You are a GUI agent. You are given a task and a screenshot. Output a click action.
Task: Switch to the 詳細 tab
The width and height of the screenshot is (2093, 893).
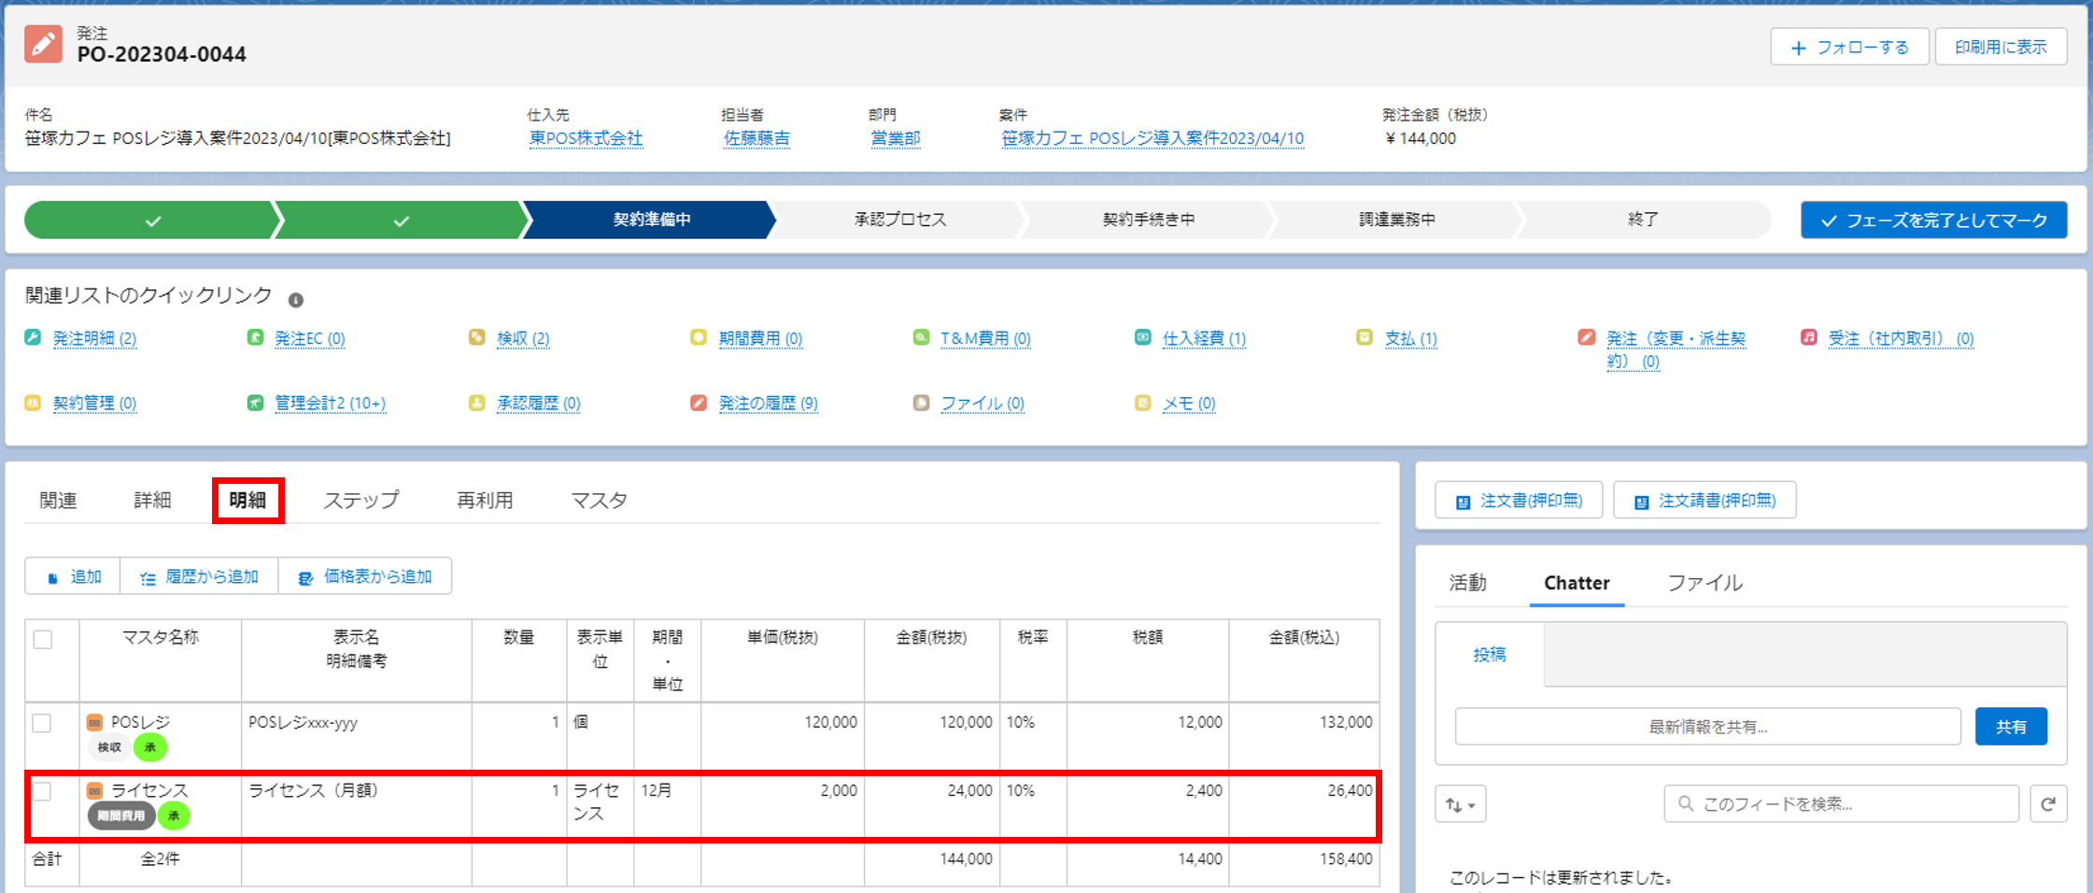tap(152, 501)
